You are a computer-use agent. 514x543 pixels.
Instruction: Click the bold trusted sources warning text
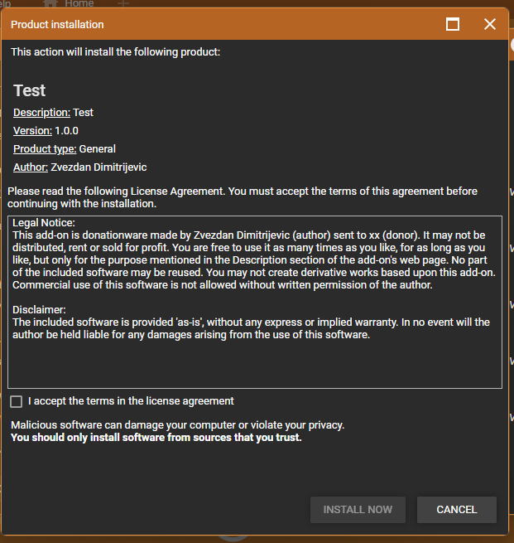tap(156, 438)
